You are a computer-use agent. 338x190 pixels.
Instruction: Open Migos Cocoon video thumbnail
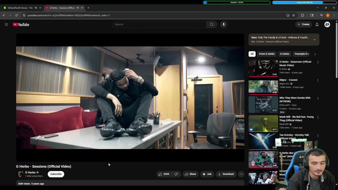pos(263,86)
